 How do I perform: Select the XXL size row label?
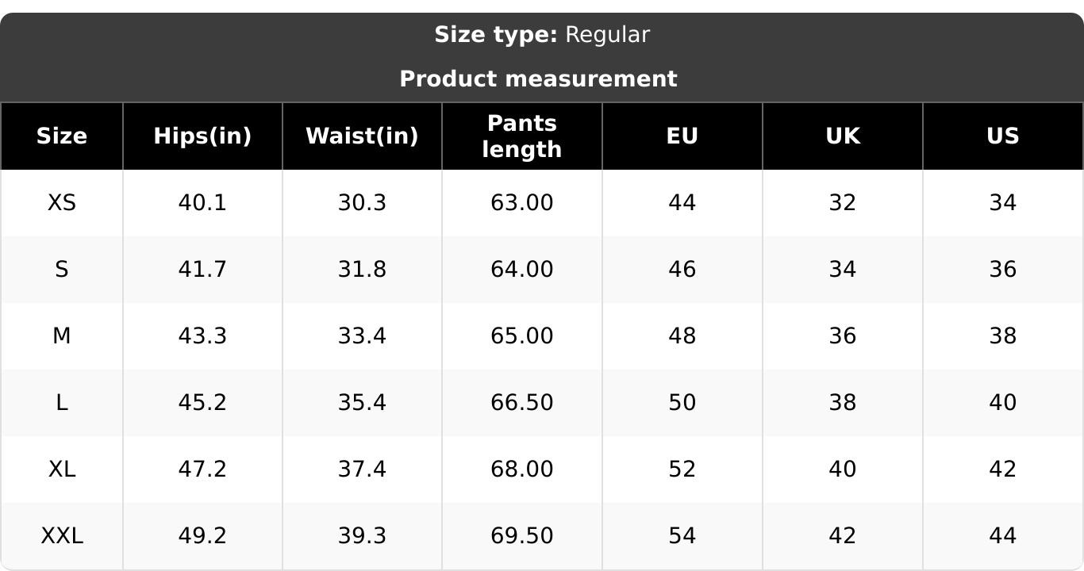(62, 536)
